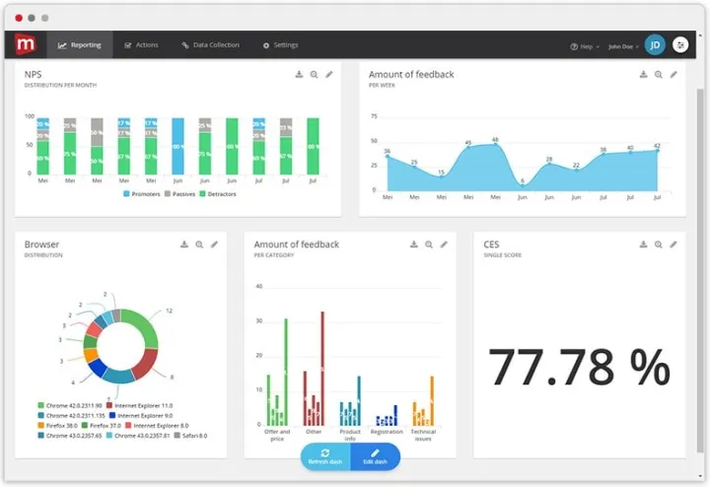Edit the per category feedback chart

click(x=444, y=244)
